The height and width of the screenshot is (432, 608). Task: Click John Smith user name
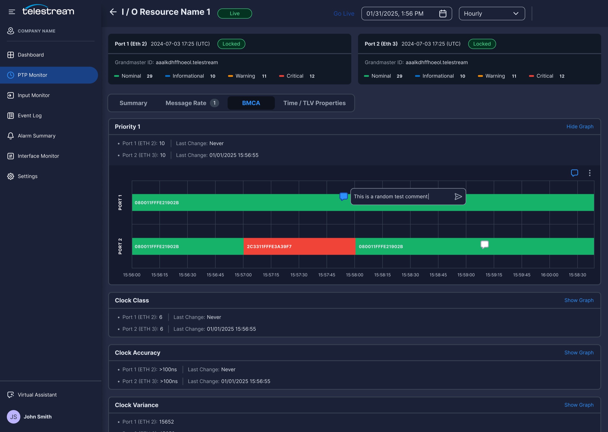click(37, 417)
